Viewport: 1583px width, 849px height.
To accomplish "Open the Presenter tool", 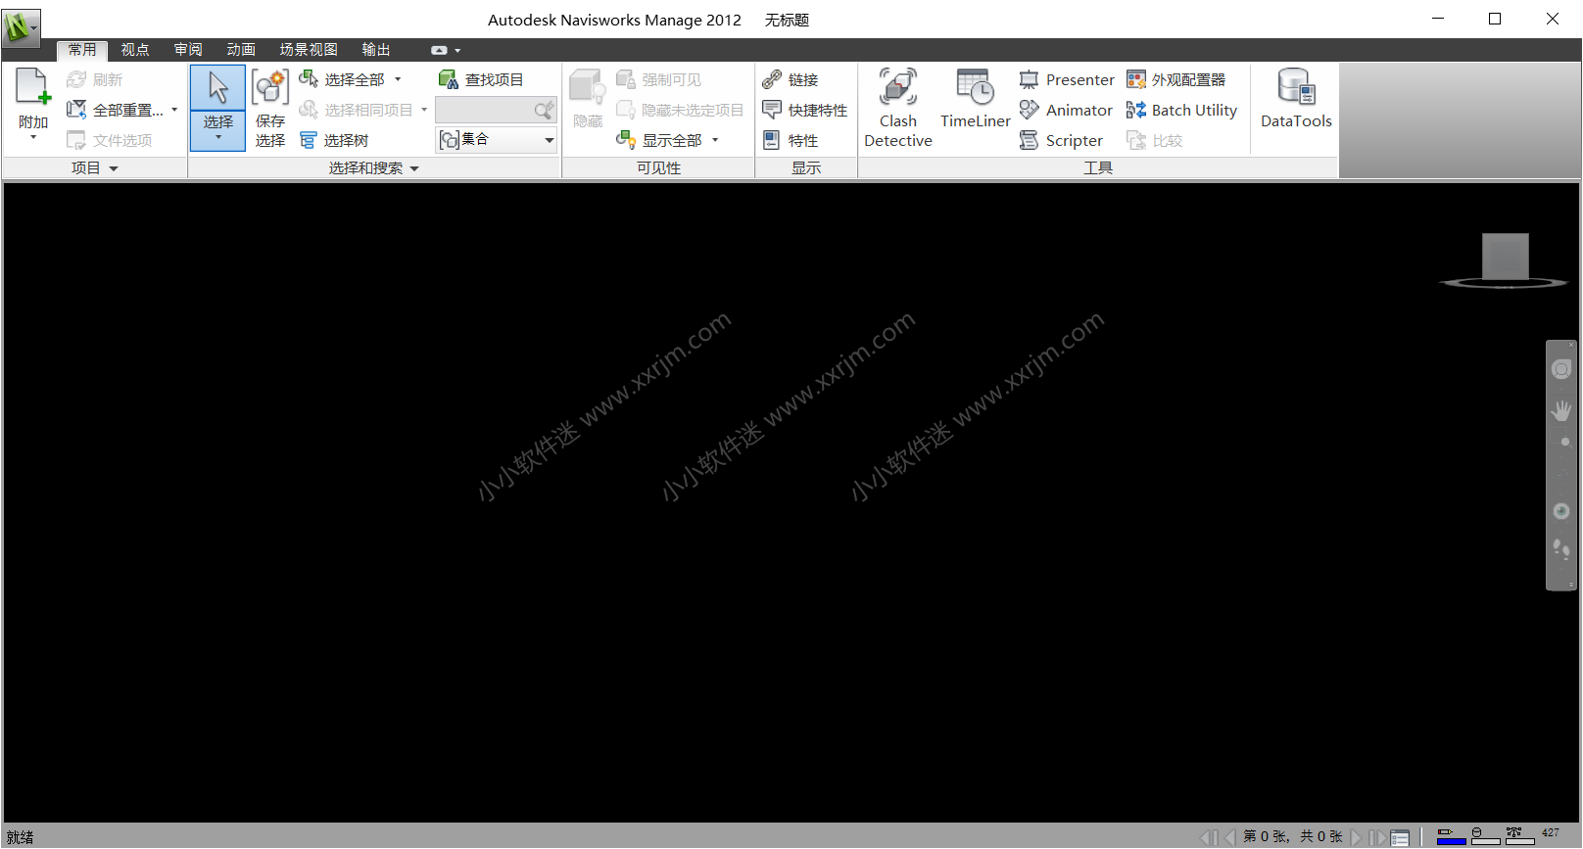I will (x=1067, y=79).
